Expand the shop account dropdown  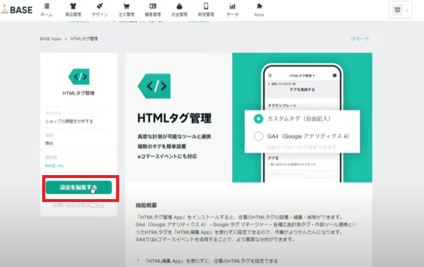tap(401, 10)
